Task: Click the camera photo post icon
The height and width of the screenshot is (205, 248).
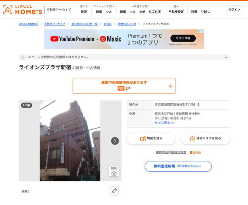Action: point(114,171)
